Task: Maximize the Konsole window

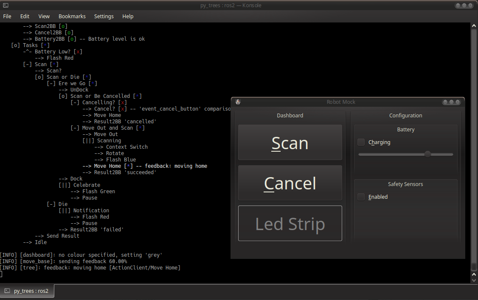Action: click(464, 5)
